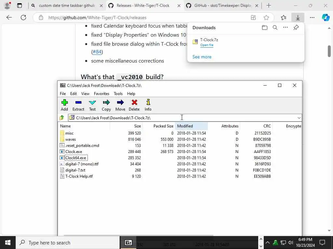Open the Edit menu in 7-Zip
Image resolution: width=333 pixels, height=249 pixels.
click(73, 94)
